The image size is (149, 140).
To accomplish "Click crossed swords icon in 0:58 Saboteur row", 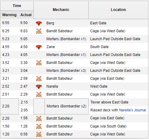I will click(x=39, y=134).
